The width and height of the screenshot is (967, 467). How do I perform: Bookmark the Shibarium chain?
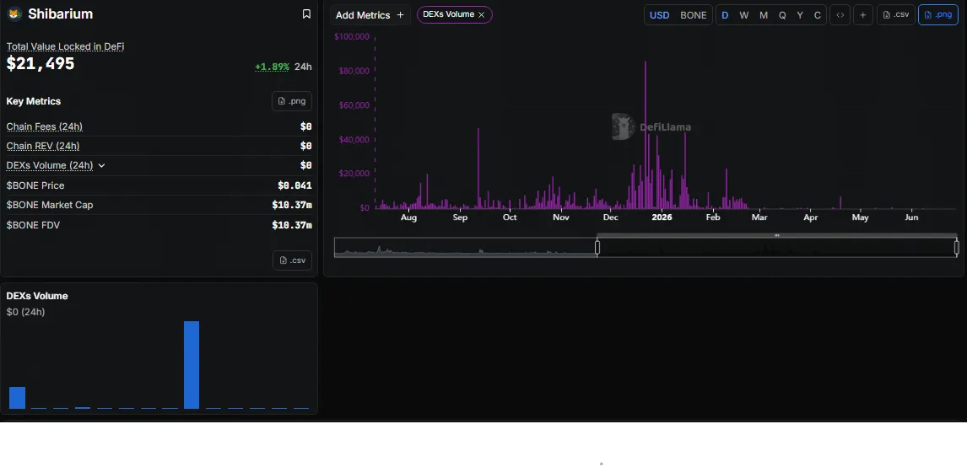pyautogui.click(x=306, y=13)
